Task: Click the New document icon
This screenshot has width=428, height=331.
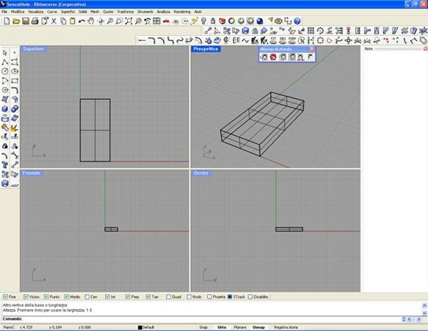Action: coord(6,21)
